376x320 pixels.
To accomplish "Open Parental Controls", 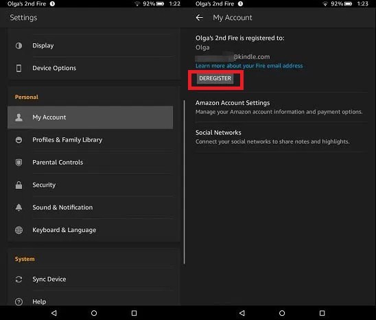I will point(90,163).
